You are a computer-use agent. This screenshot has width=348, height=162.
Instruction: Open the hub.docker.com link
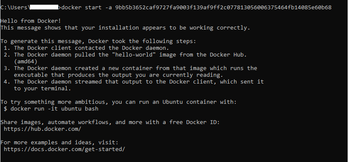point(42,129)
